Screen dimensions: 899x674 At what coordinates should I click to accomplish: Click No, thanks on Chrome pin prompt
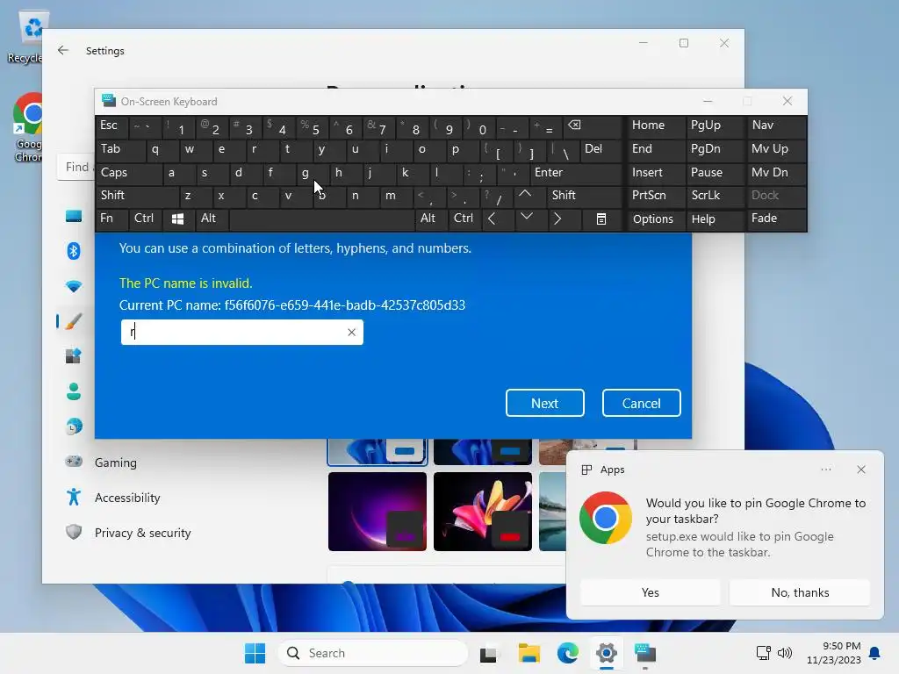(x=800, y=592)
